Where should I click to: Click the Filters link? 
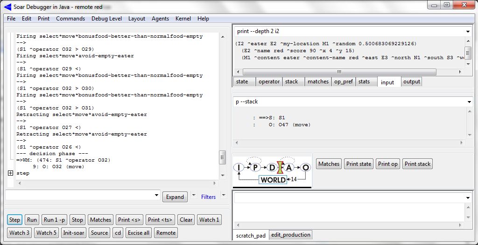pos(208,197)
